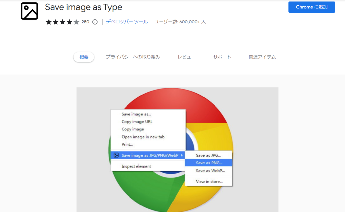This screenshot has width=345, height=212.
Task: Open the Chrome logo preview screenshot
Action: tap(177, 150)
